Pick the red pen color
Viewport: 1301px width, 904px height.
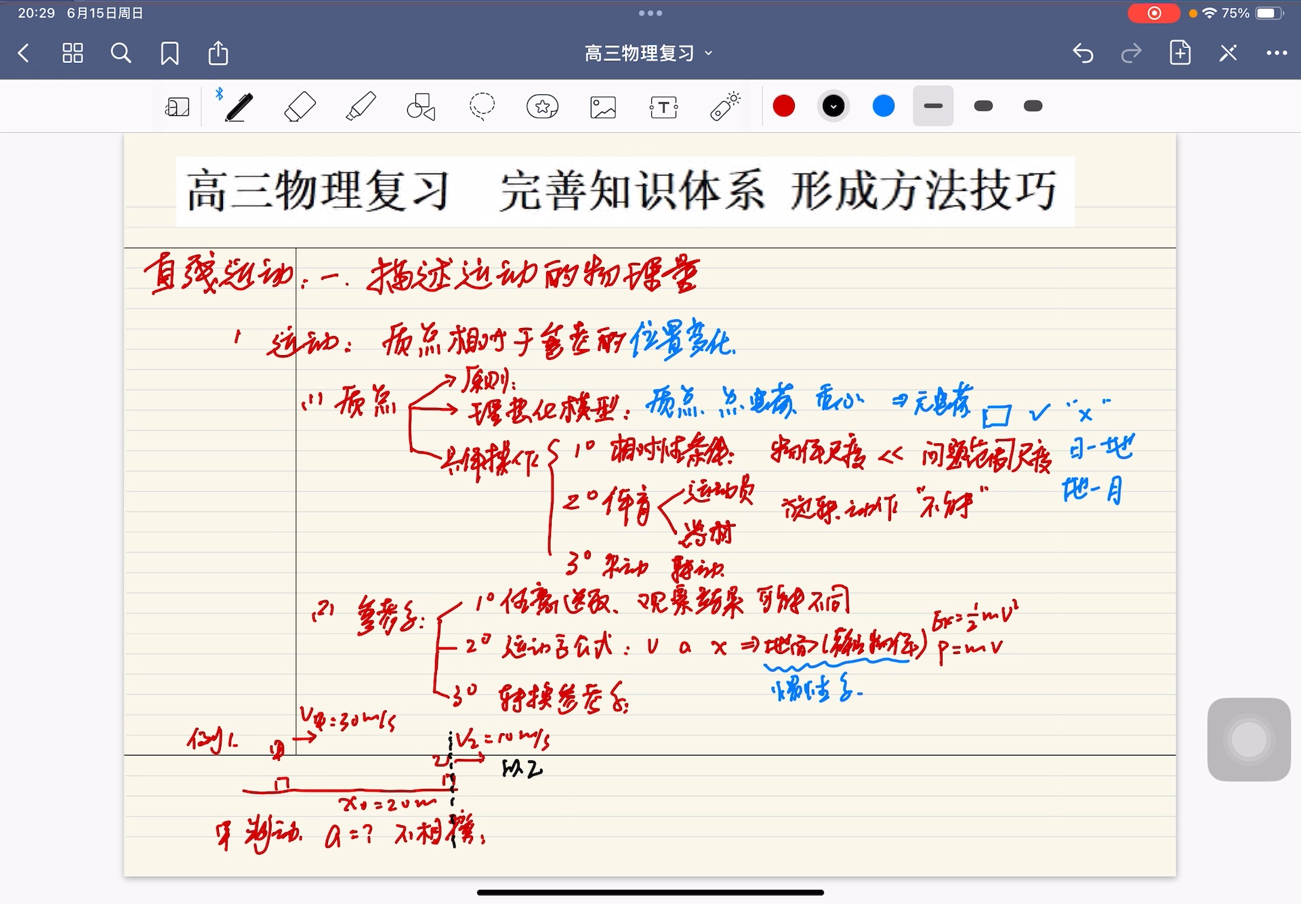[784, 106]
